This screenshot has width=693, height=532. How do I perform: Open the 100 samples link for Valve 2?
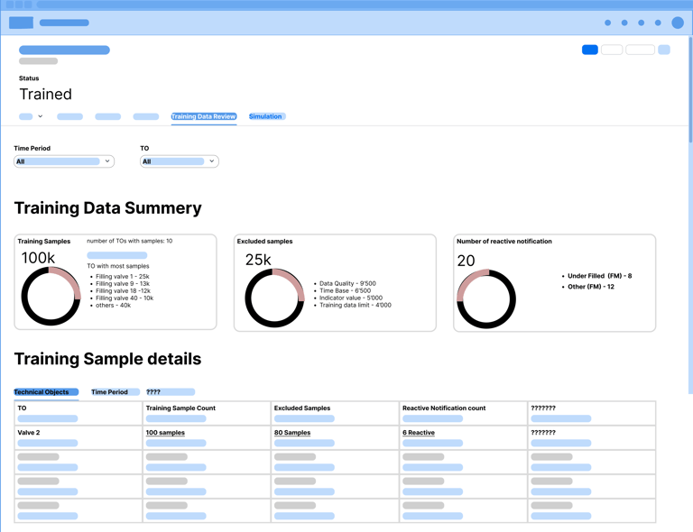pyautogui.click(x=165, y=433)
